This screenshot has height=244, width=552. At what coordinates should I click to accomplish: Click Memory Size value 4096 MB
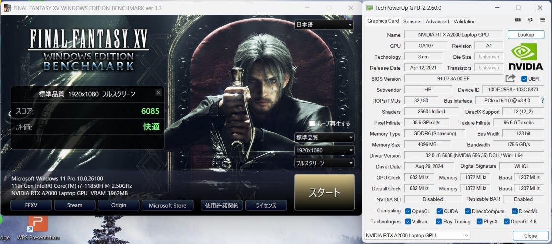427,144
